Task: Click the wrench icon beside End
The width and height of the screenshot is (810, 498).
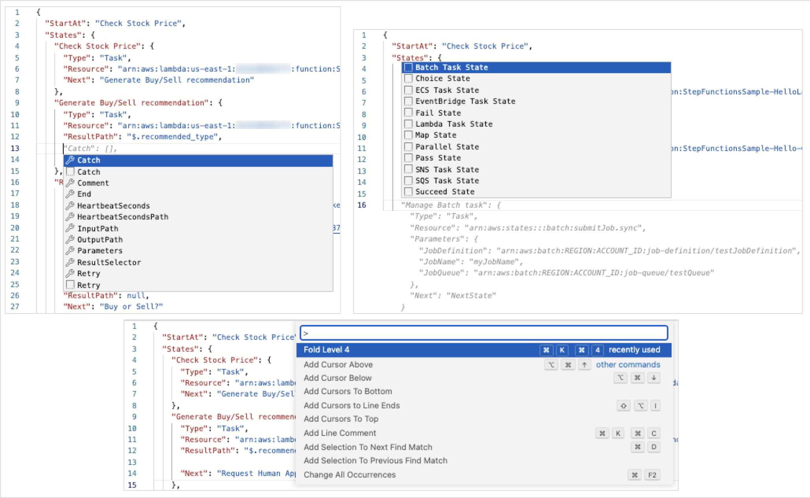Action: pyautogui.click(x=70, y=194)
